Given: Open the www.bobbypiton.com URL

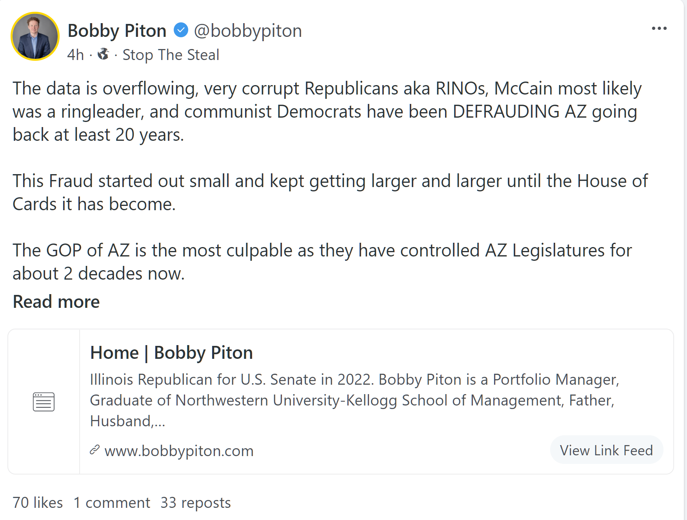Looking at the screenshot, I should (x=179, y=451).
